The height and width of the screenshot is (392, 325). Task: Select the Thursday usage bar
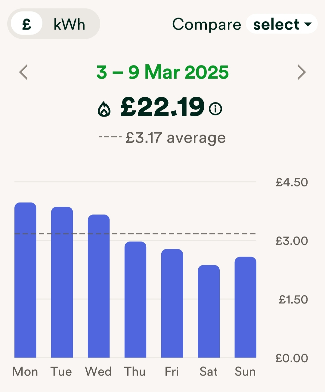tap(135, 299)
